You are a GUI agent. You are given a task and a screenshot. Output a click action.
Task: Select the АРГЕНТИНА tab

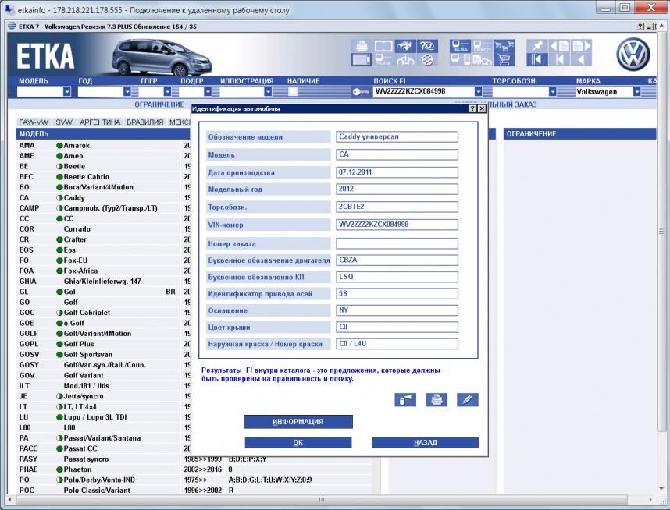pyautogui.click(x=100, y=122)
